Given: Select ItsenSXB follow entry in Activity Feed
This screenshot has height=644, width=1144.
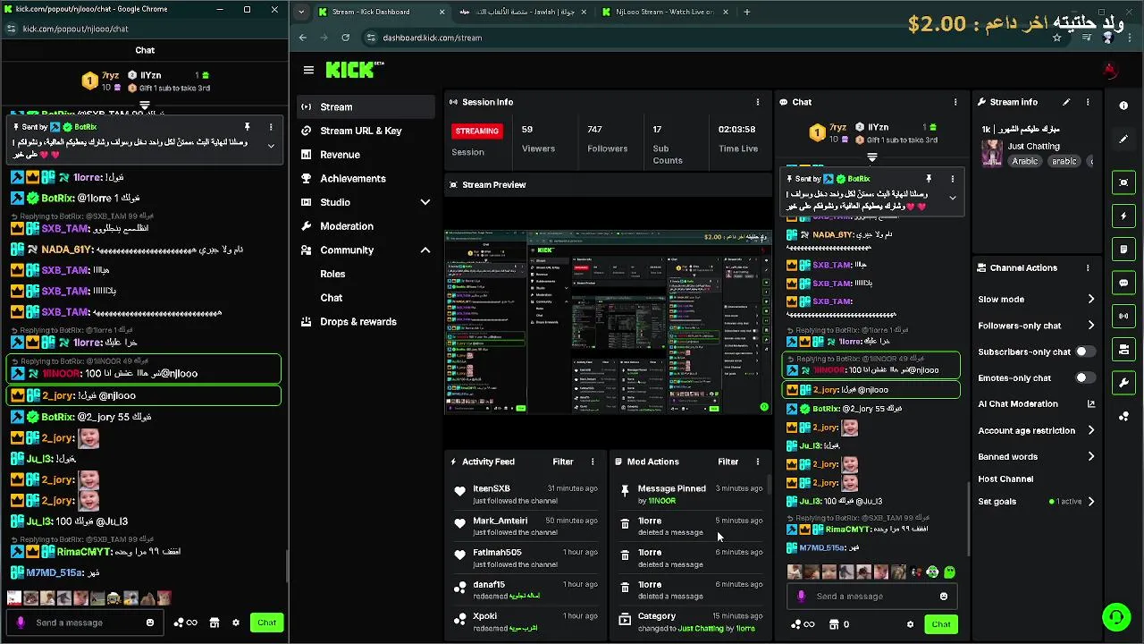Looking at the screenshot, I should pyautogui.click(x=526, y=494).
